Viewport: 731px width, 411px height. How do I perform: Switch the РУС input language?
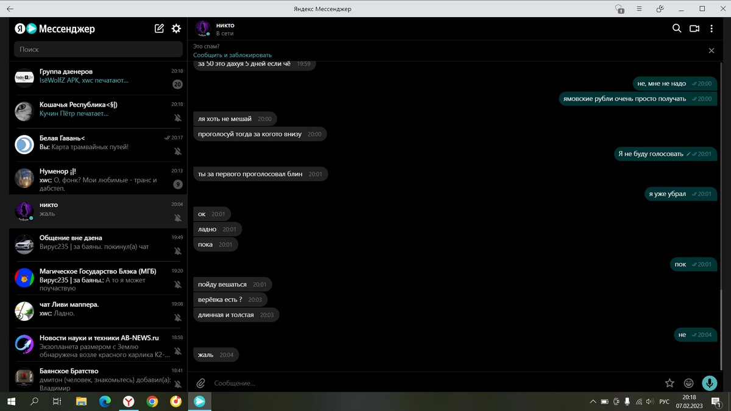coord(665,402)
